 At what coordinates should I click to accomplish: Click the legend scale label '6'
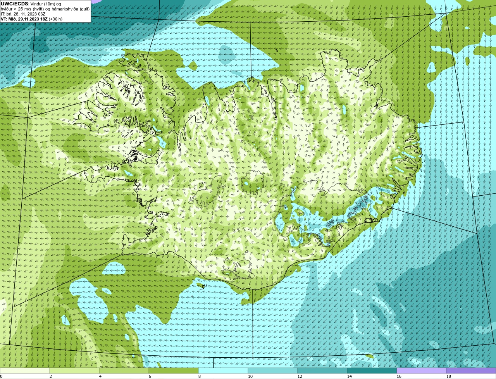[x=150, y=376]
